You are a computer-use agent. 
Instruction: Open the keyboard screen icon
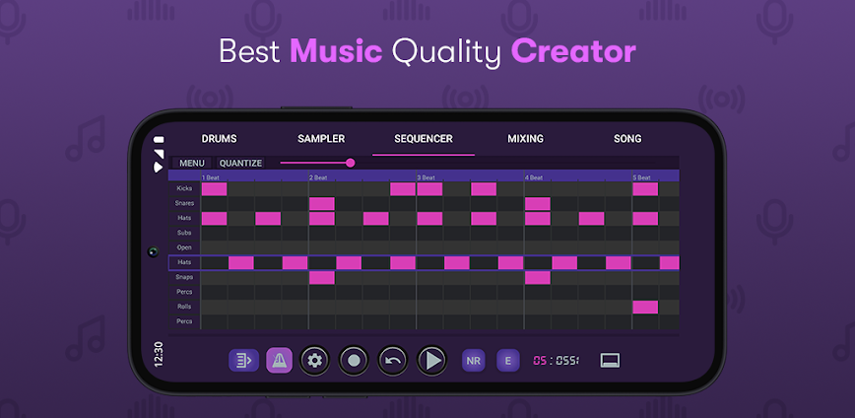point(610,360)
